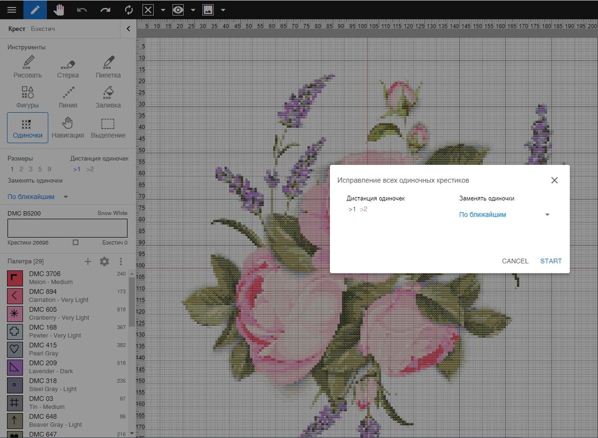This screenshot has height=438, width=598.
Task: Select DMC 3706 Melon swatch
Action: pos(14,278)
